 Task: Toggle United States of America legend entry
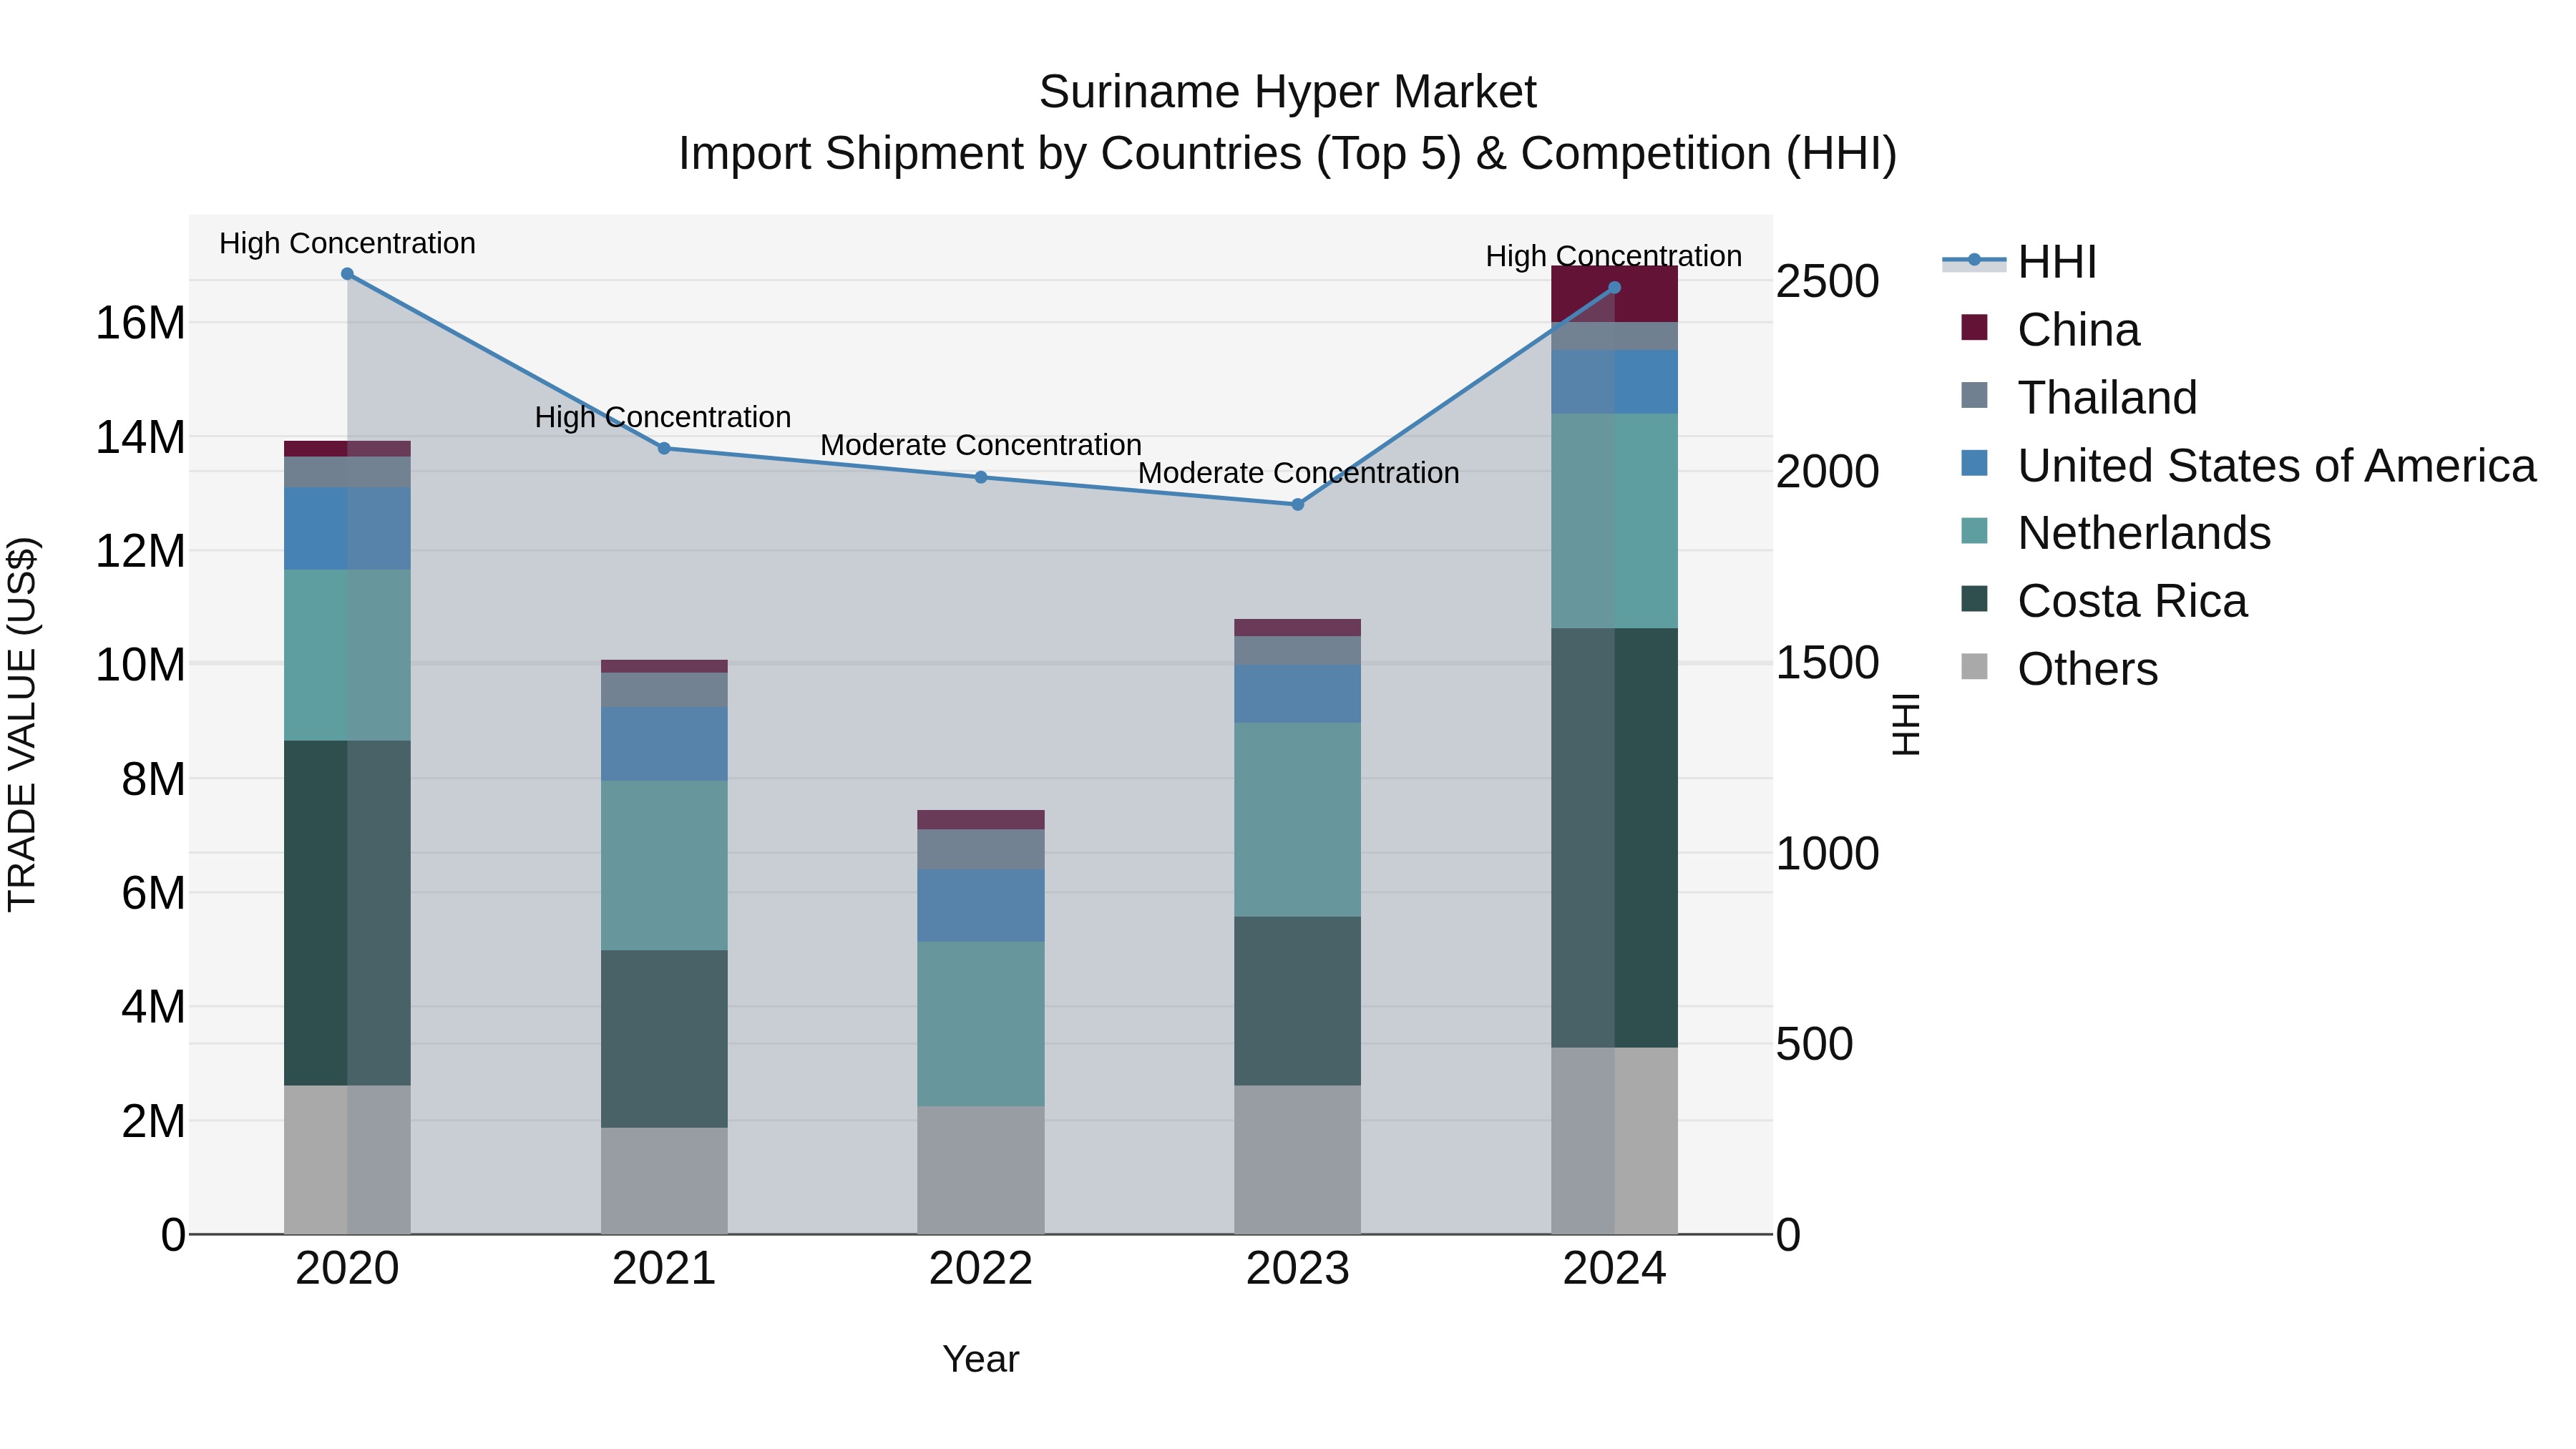(2248, 465)
